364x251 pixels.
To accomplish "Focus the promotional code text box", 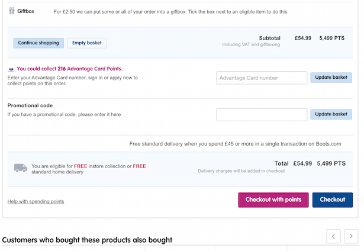I will click(262, 114).
